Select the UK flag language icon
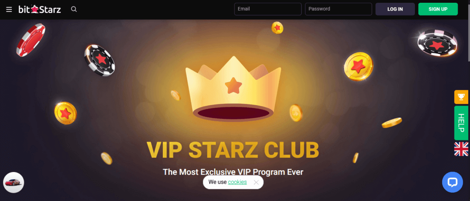Screen dimensions: 470x201 click(461, 149)
